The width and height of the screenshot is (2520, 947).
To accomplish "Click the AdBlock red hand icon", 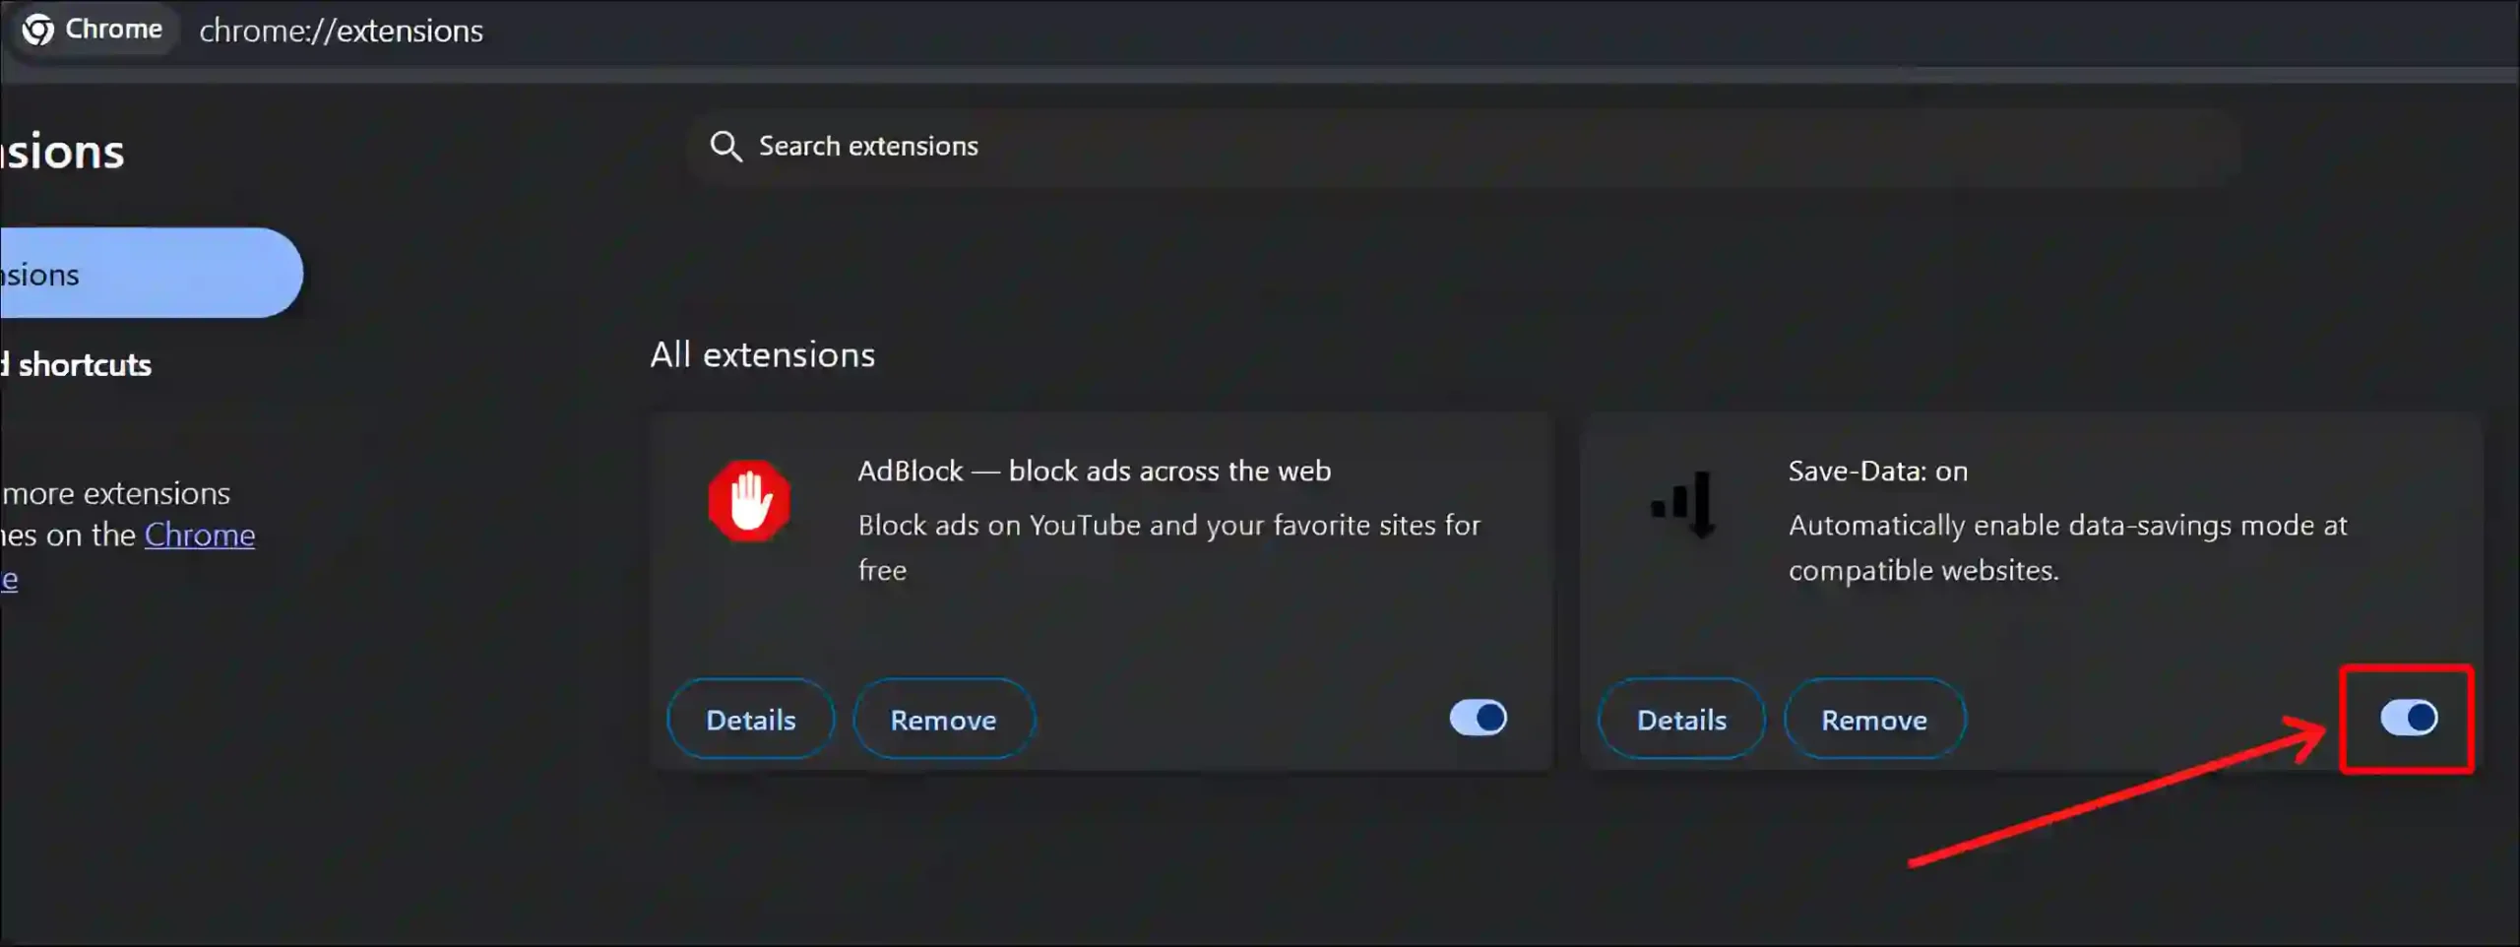I will pyautogui.click(x=749, y=501).
